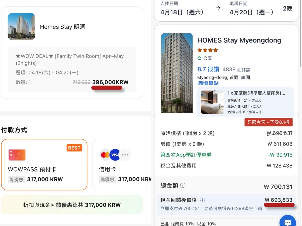Click the WOWPASS card logo icon
Viewport: 302px width, 226px height.
17,155
